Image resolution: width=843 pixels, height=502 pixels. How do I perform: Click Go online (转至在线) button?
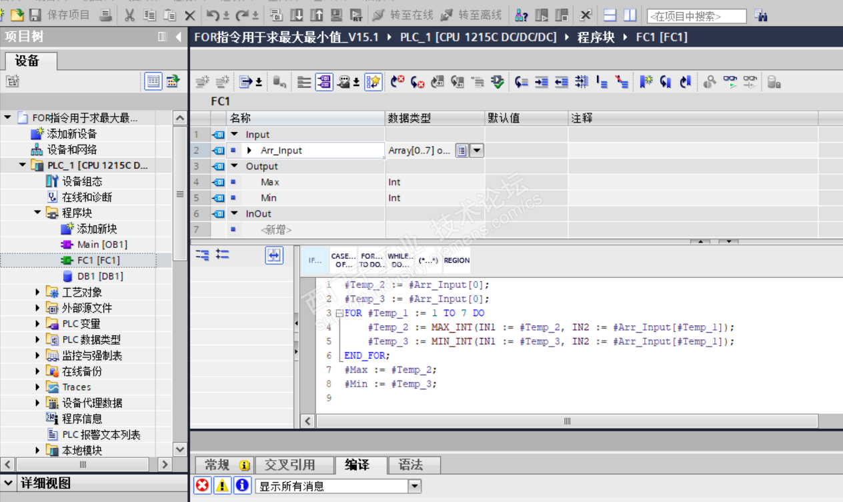coord(402,15)
